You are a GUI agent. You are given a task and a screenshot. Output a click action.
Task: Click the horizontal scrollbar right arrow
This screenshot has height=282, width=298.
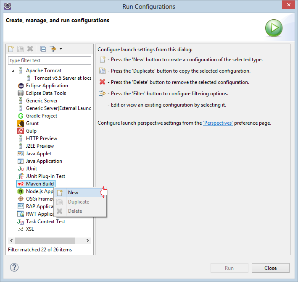[x=87, y=240]
